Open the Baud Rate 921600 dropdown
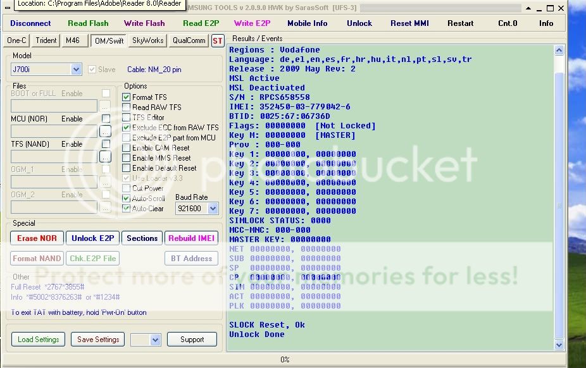Screen dimensions: 586x368 [213, 209]
